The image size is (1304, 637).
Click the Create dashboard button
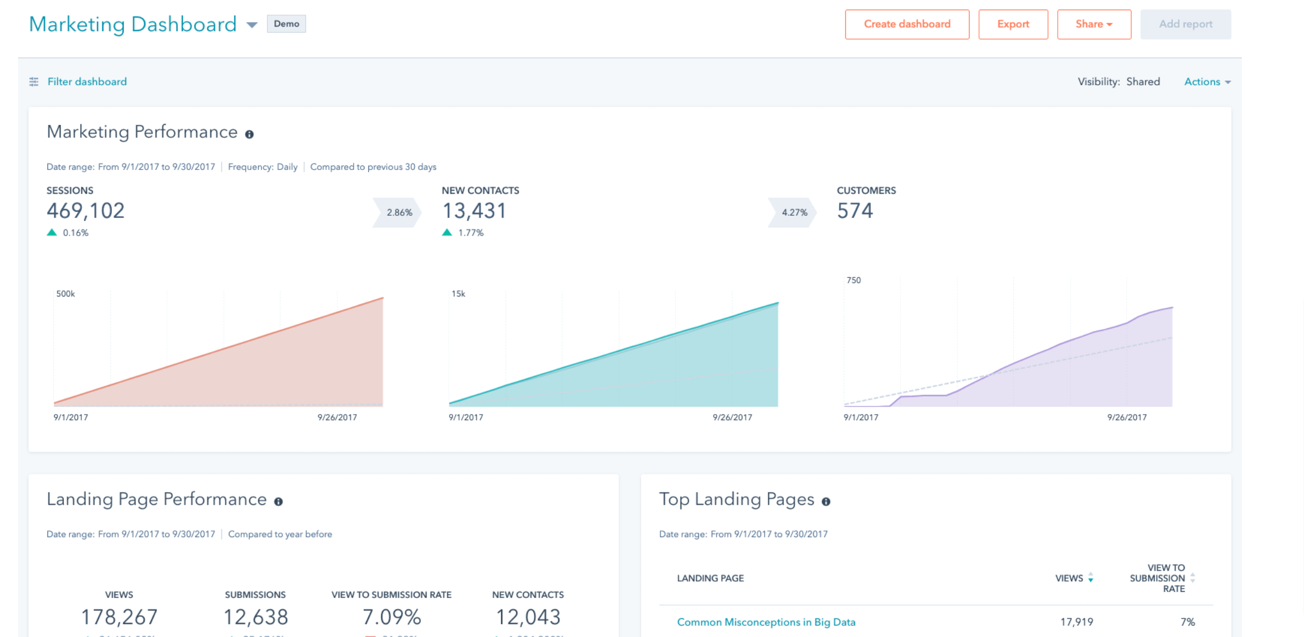point(906,24)
